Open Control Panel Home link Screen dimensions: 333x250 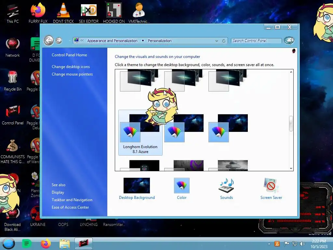pos(69,55)
